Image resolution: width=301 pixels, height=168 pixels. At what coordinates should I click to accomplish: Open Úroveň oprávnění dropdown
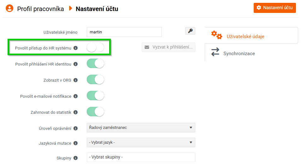coord(141,128)
